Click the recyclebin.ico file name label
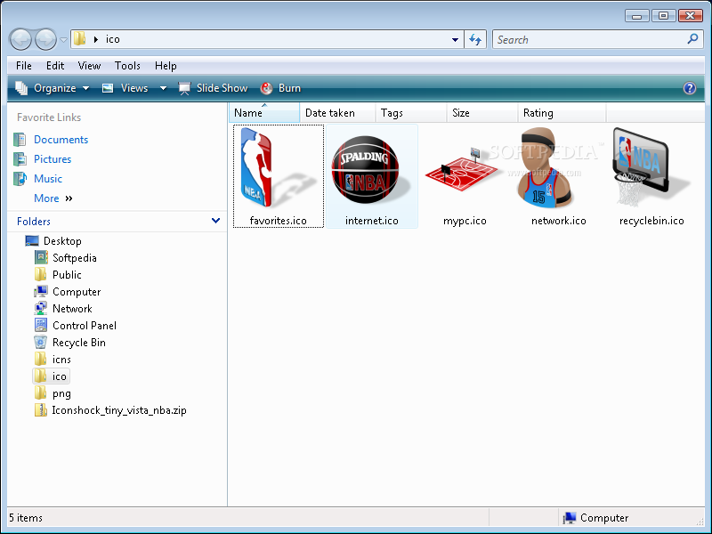 (651, 221)
